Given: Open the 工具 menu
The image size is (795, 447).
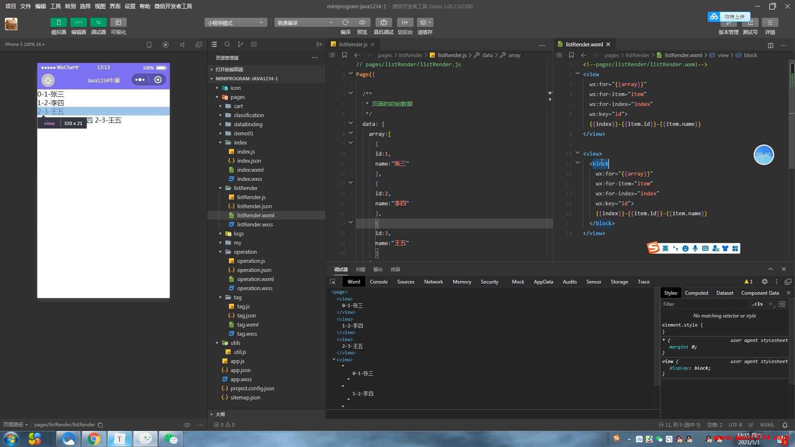Looking at the screenshot, I should (55, 6).
